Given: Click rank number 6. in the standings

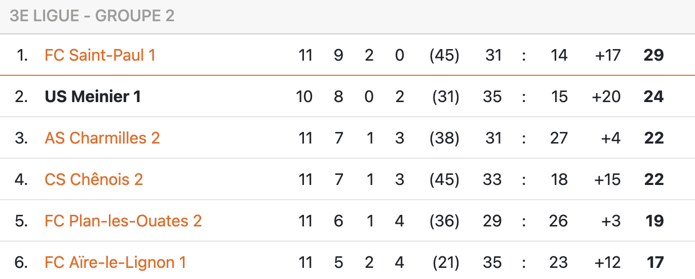Looking at the screenshot, I should (x=21, y=262).
